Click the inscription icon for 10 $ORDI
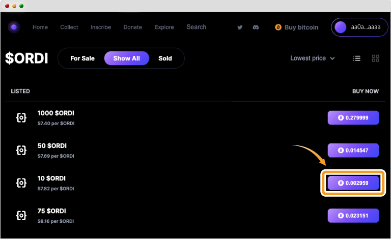 (21, 183)
